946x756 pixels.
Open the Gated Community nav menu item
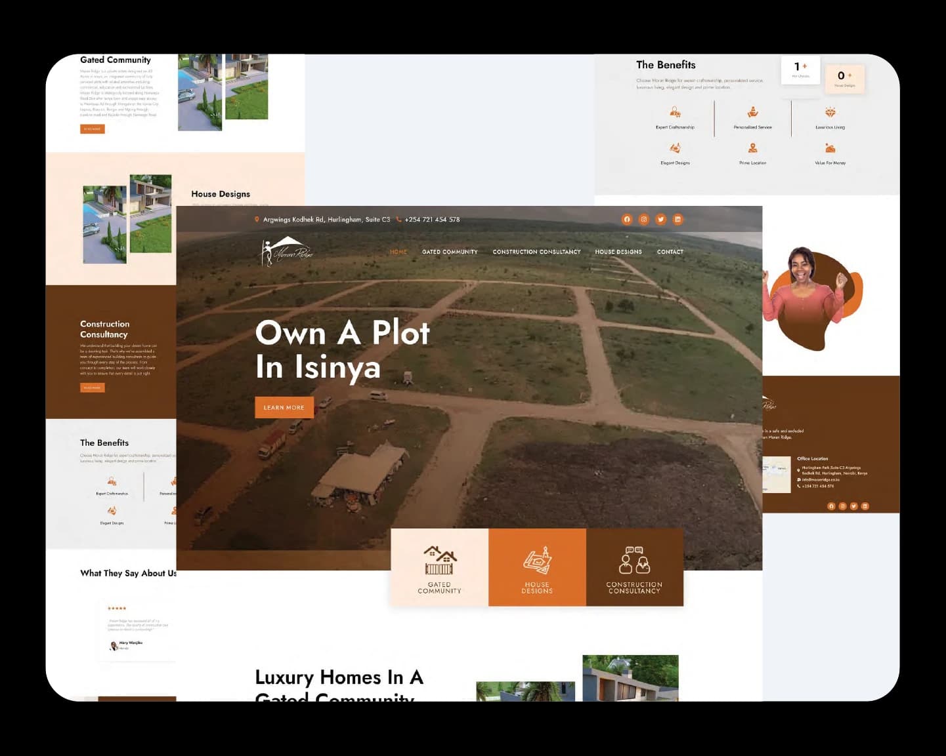coord(450,252)
